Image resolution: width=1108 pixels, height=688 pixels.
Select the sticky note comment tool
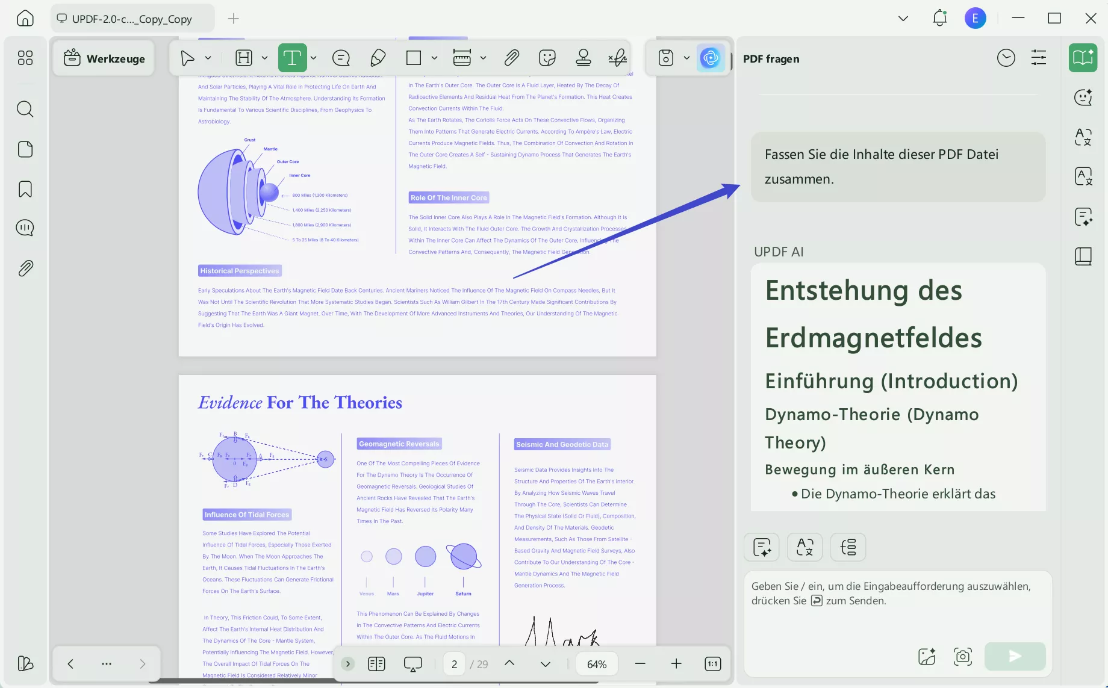341,58
